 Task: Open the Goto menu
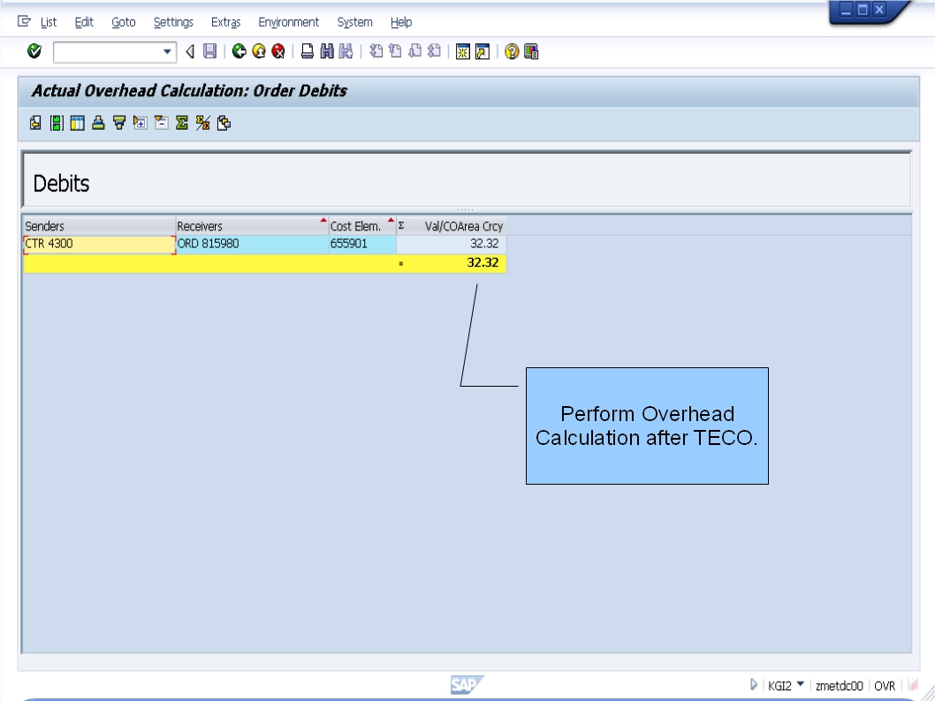click(124, 22)
